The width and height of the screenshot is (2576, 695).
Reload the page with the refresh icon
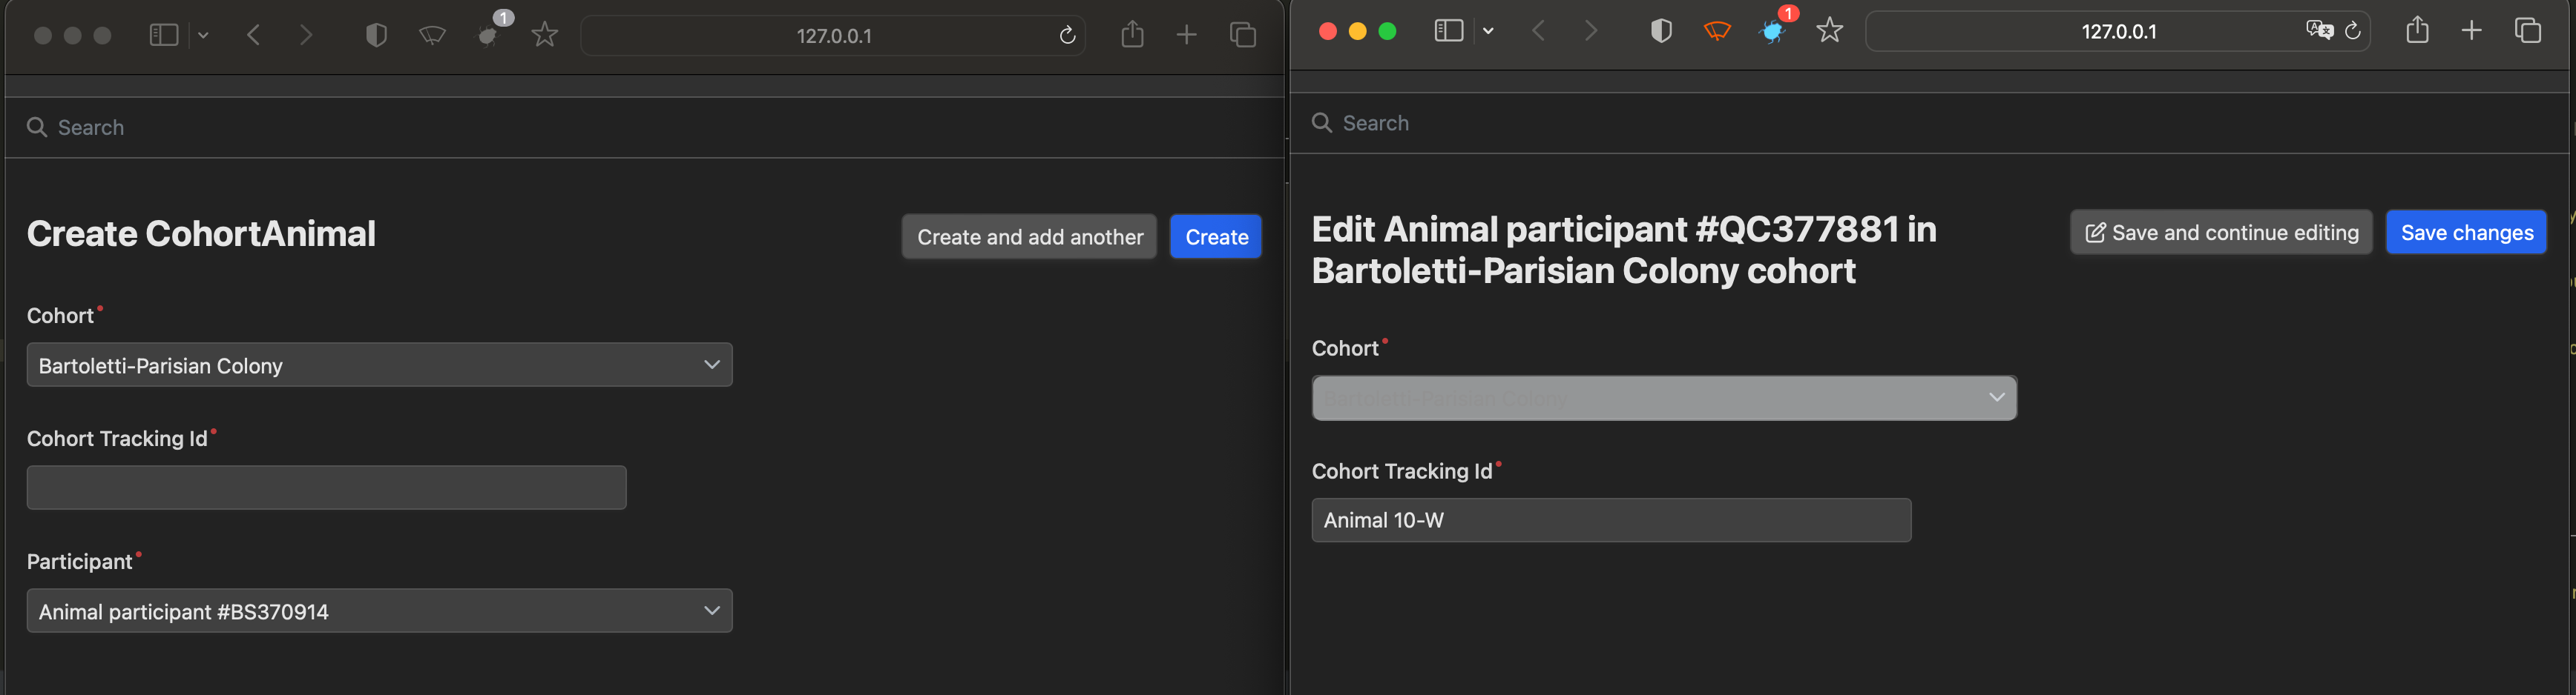click(2353, 31)
